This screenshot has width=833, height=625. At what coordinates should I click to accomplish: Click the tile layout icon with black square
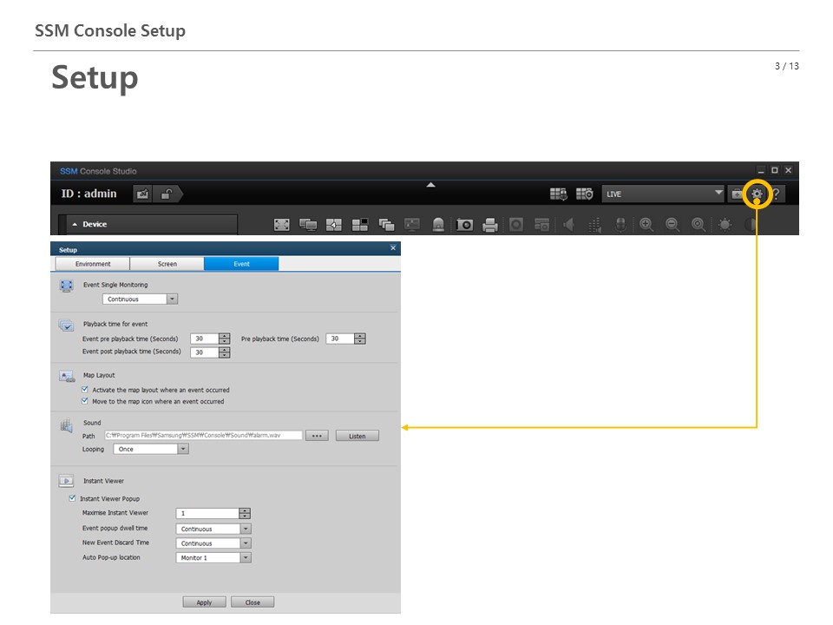point(359,225)
